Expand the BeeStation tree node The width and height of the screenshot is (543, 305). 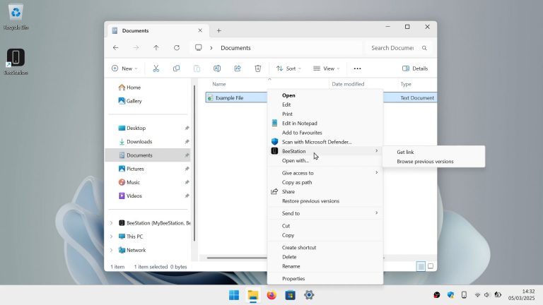click(x=111, y=223)
